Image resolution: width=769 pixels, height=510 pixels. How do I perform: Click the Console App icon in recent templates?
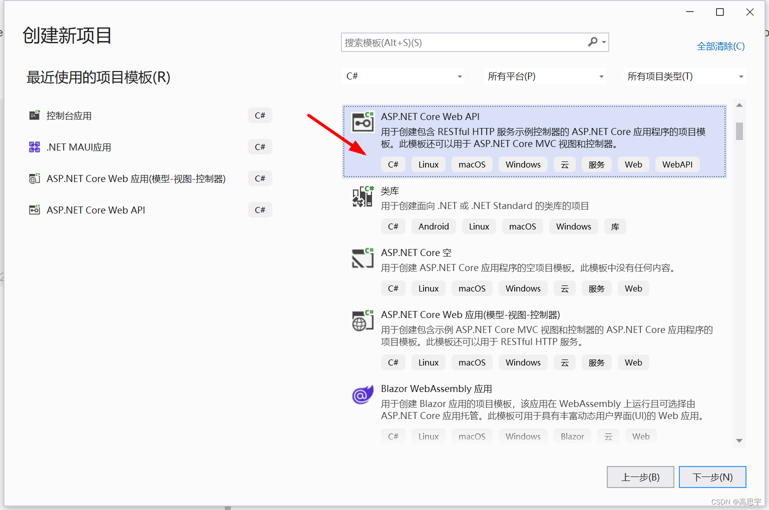coord(35,115)
